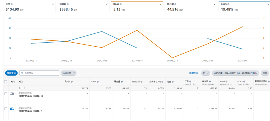Click info icon on 订单 column header

point(190,81)
